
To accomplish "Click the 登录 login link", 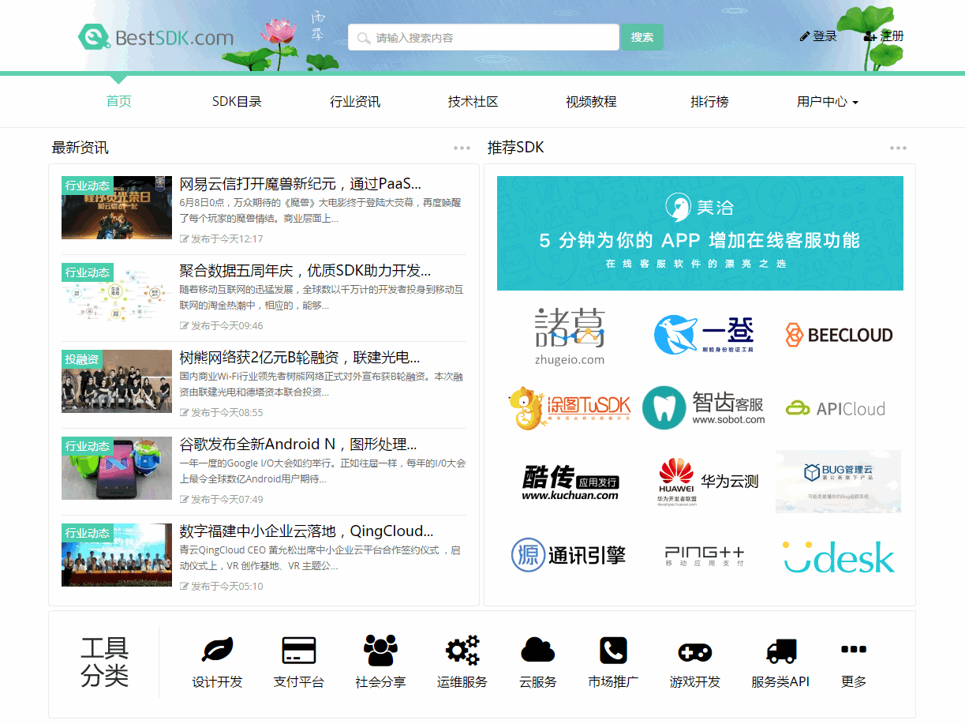I will coord(818,36).
